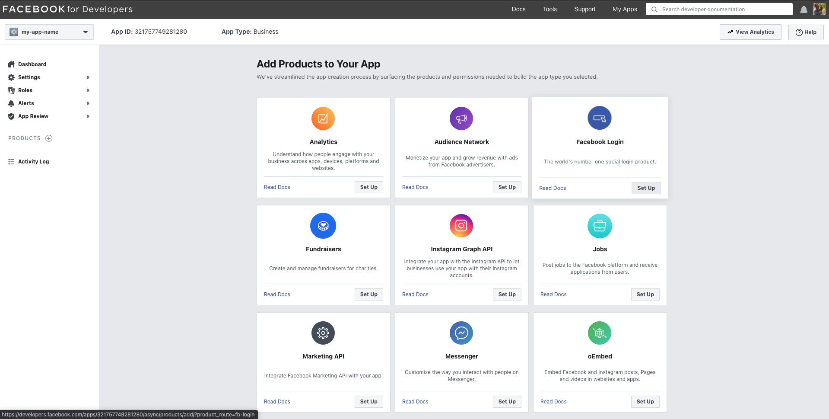Click the search magnifier icon

point(654,10)
